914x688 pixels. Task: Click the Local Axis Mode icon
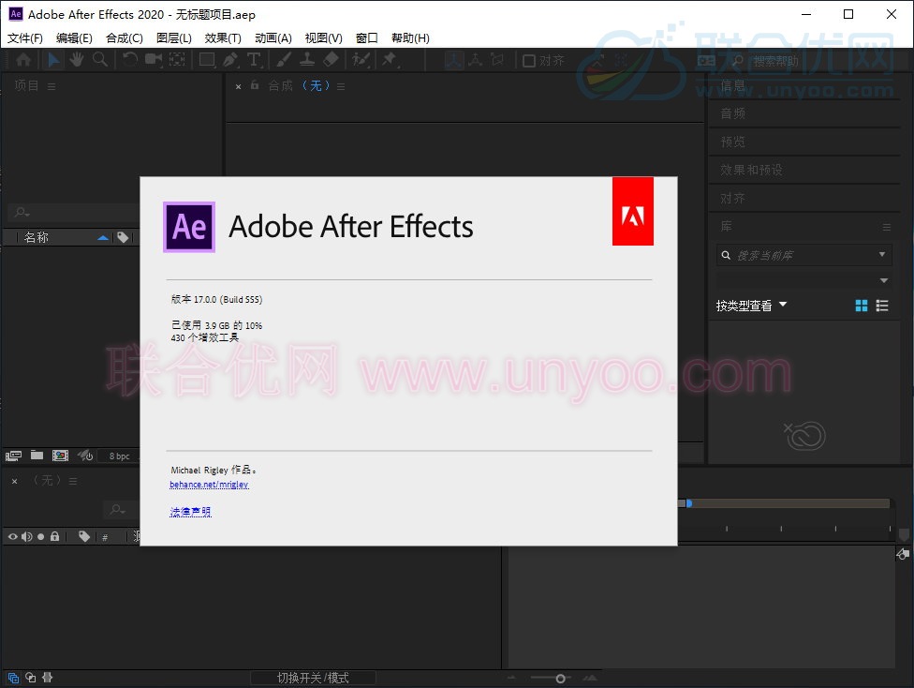coord(454,60)
